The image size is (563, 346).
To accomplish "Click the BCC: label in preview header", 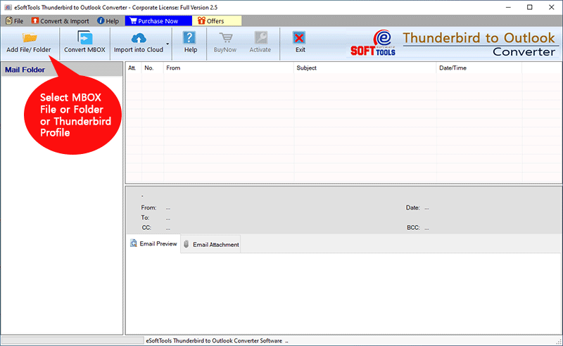I will pos(413,228).
